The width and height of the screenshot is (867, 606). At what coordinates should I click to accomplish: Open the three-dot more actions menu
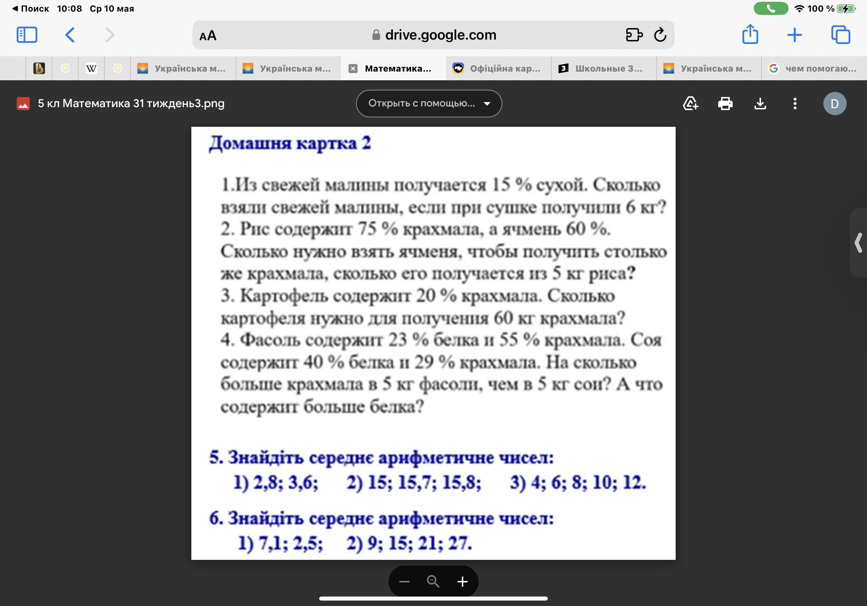[795, 104]
